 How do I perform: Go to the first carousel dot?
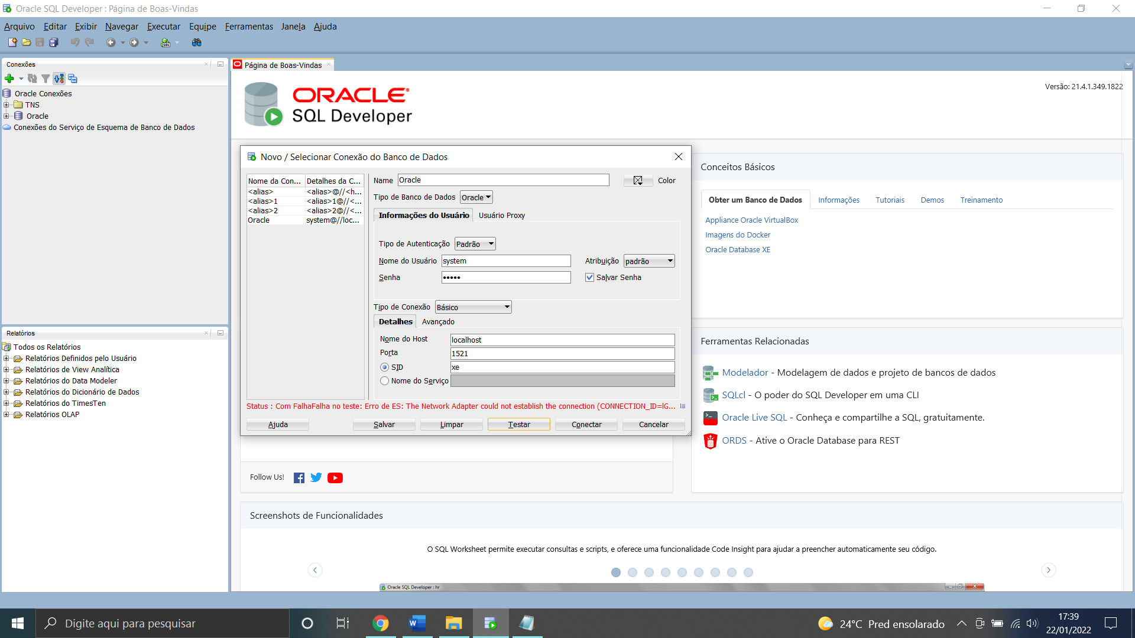point(616,572)
